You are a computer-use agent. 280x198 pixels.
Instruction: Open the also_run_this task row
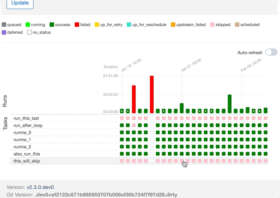point(139,154)
